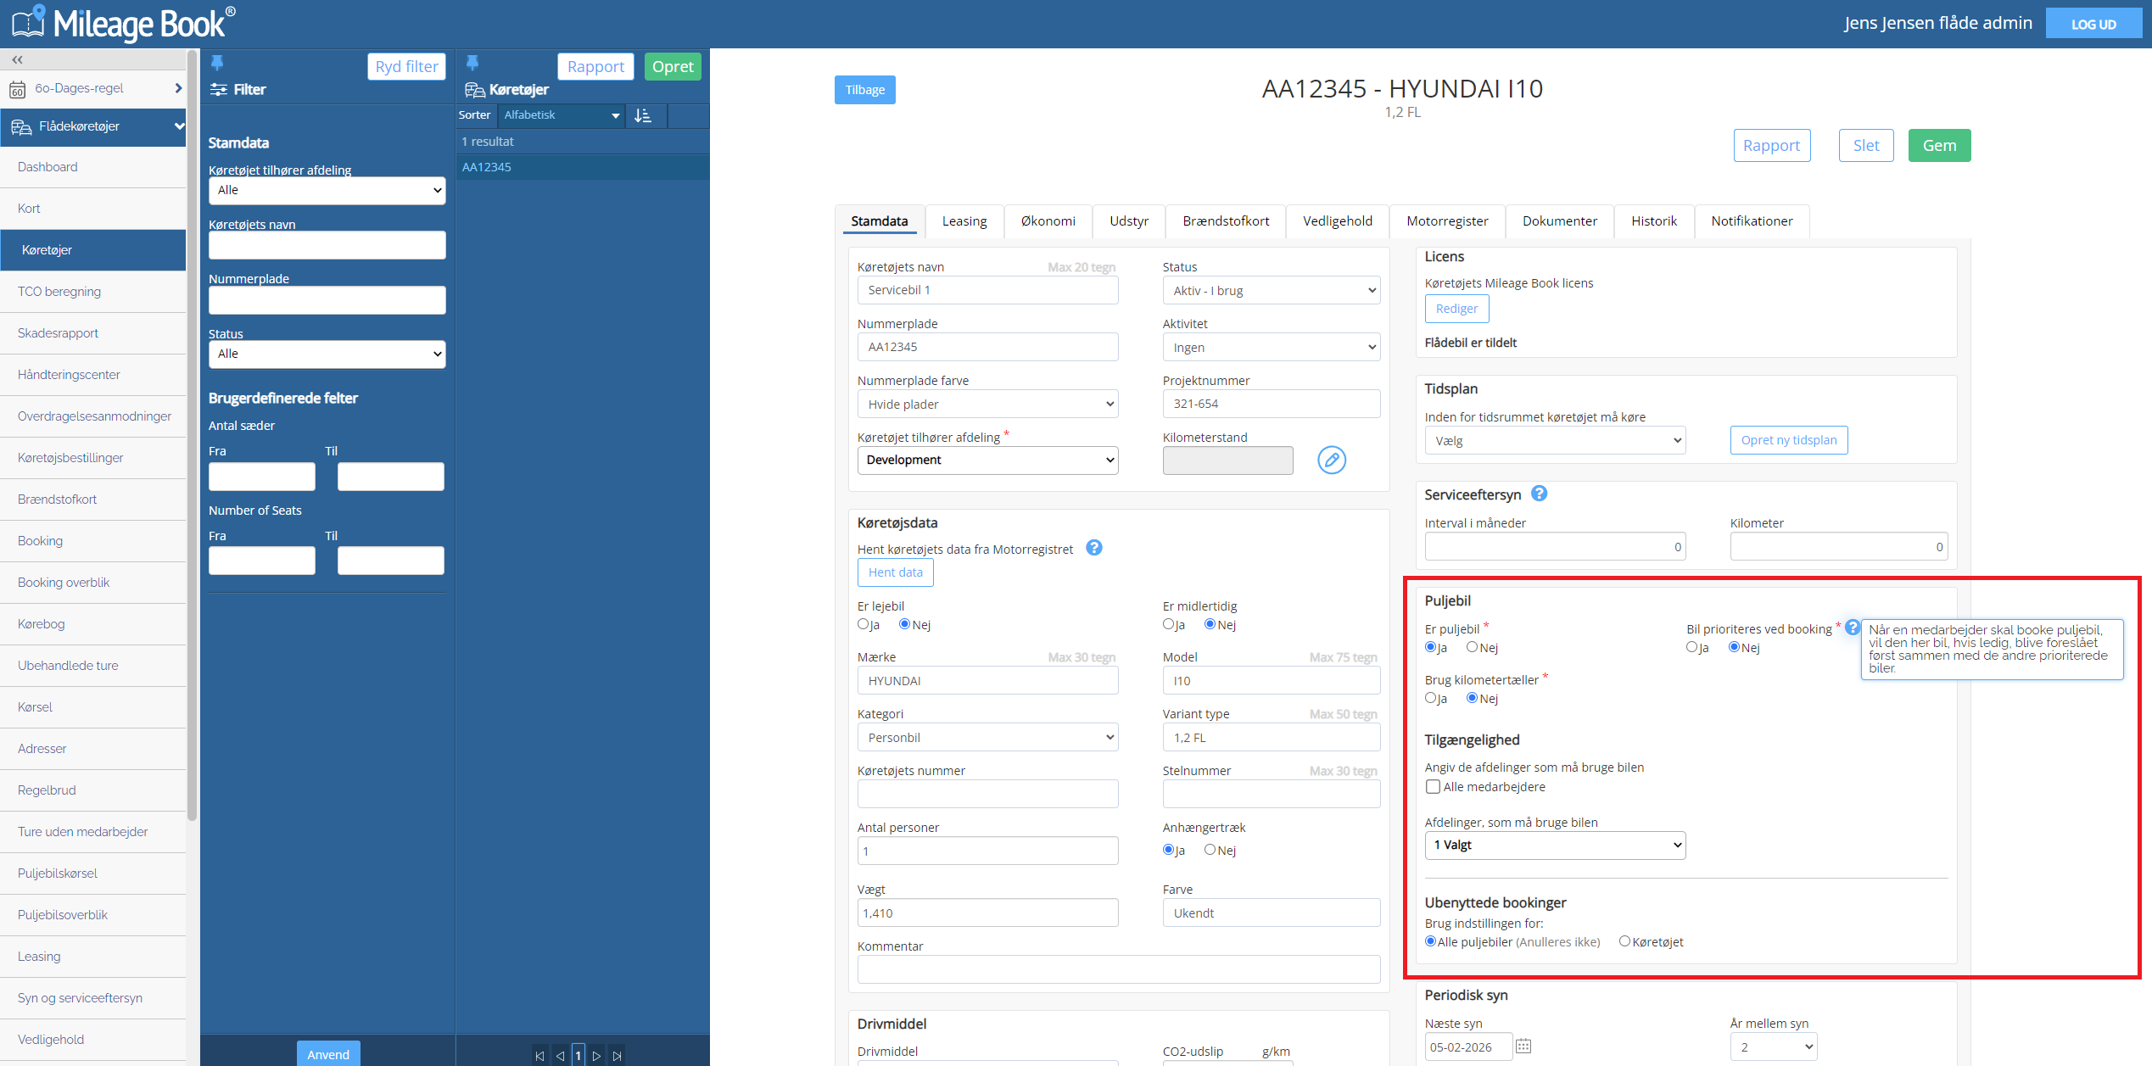The height and width of the screenshot is (1066, 2152).
Task: Open Status filter dropdown
Action: [x=327, y=354]
